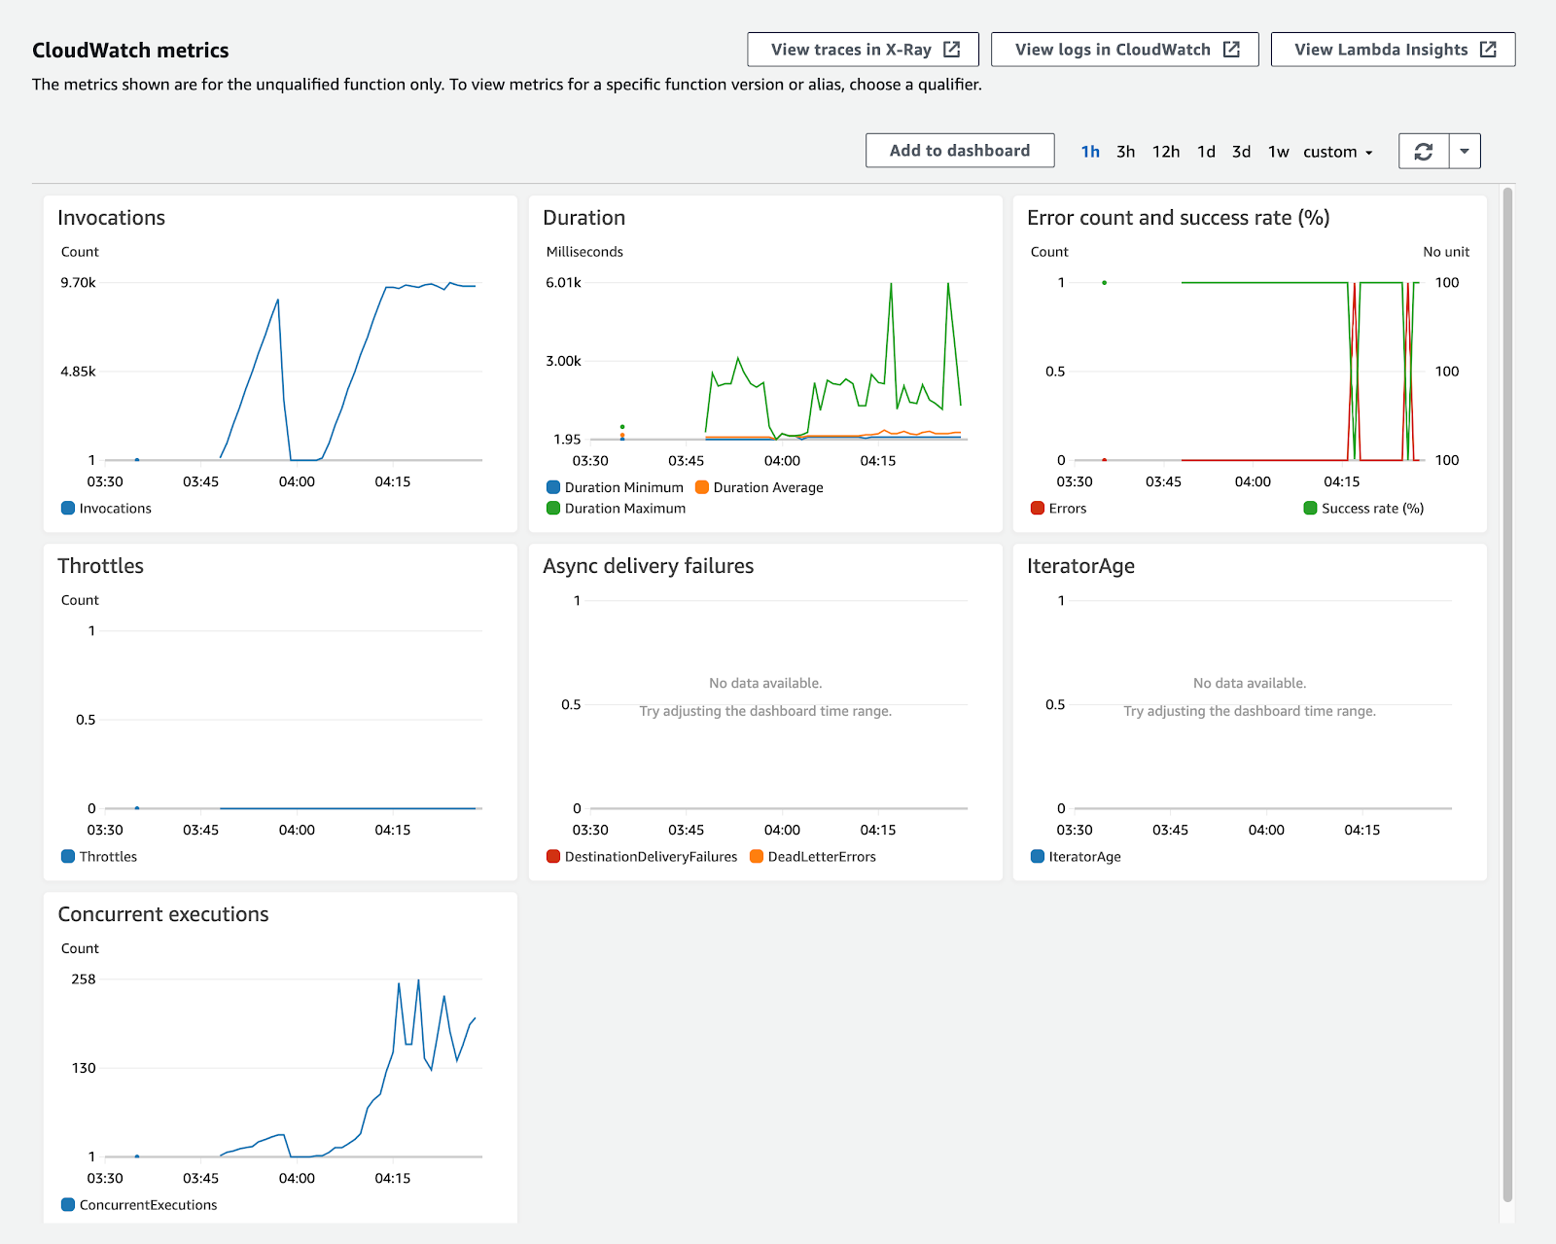The height and width of the screenshot is (1244, 1556).
Task: Toggle the Invocations legend swatch
Action: click(x=68, y=508)
